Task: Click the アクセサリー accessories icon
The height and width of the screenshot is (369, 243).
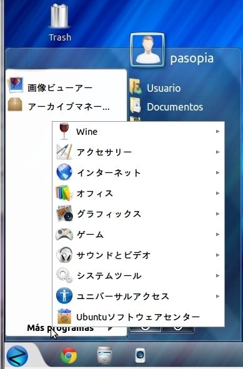Action: pos(64,152)
